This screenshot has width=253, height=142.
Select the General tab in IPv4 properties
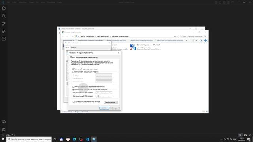(x=72, y=57)
